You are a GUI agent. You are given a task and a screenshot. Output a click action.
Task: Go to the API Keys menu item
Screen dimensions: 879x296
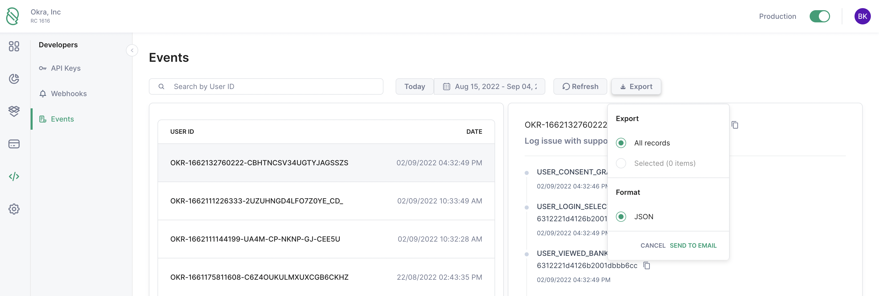pos(66,68)
